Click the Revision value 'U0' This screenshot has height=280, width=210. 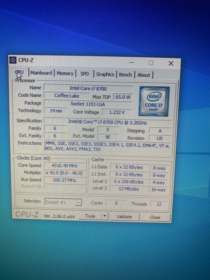click(160, 138)
